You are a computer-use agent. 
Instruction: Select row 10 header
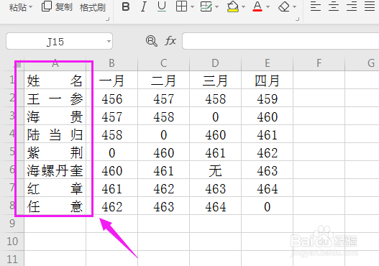click(12, 242)
